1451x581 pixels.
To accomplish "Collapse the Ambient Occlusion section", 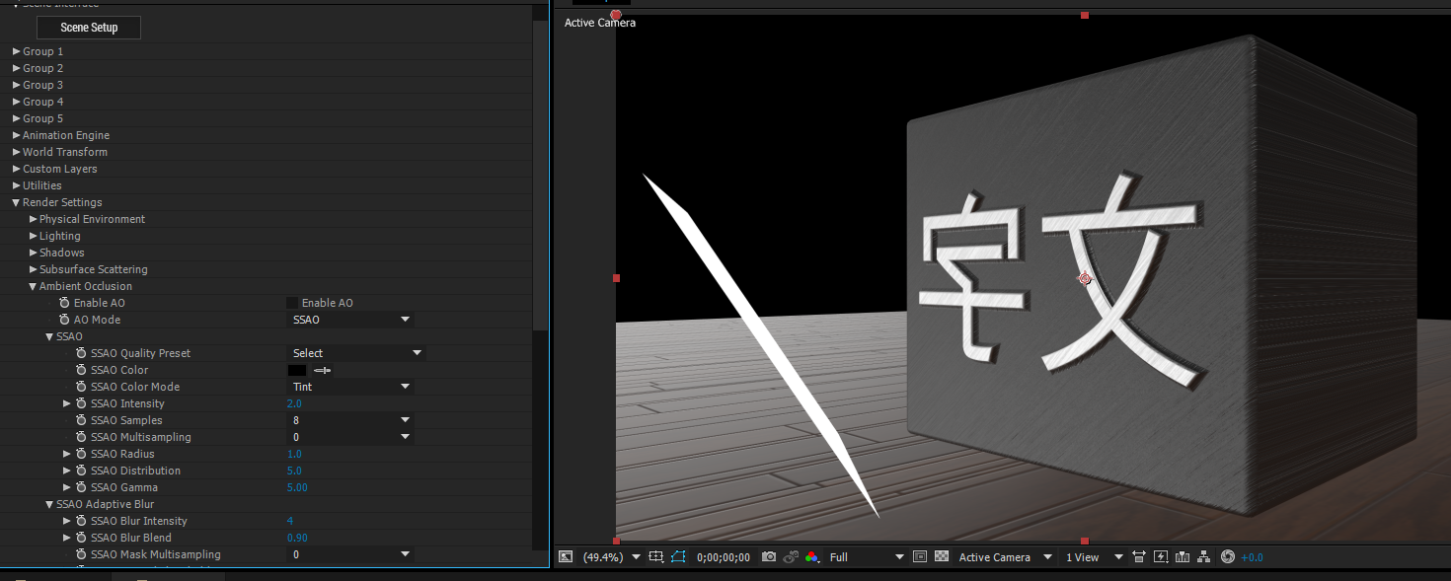I will click(x=33, y=286).
